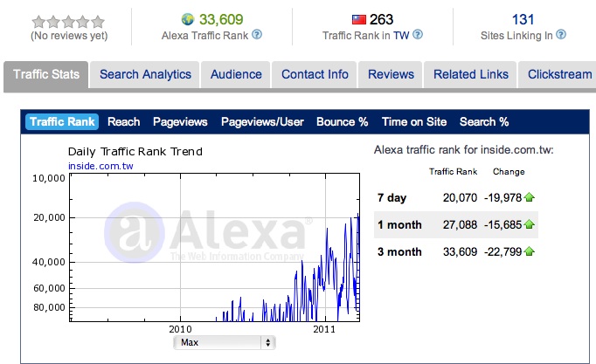Open the Related Links tab
Image resolution: width=596 pixels, height=364 pixels.
[470, 74]
